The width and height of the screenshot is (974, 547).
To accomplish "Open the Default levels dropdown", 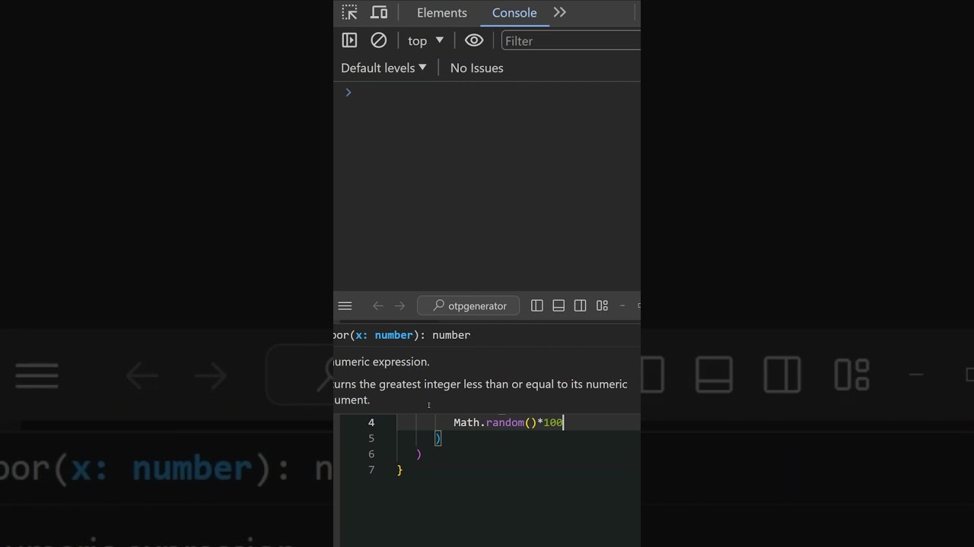I will [x=384, y=68].
